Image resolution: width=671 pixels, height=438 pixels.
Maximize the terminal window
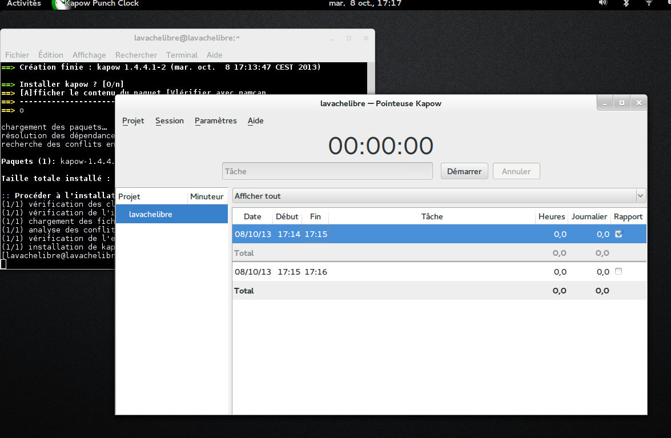[349, 38]
